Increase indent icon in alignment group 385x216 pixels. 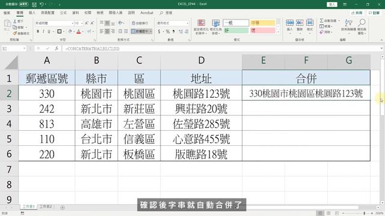pyautogui.click(x=126, y=31)
